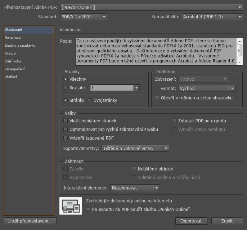Image resolution: width=247 pixels, height=230 pixels.
Task: Click the Publish Online devices icon
Action: click(x=71, y=206)
